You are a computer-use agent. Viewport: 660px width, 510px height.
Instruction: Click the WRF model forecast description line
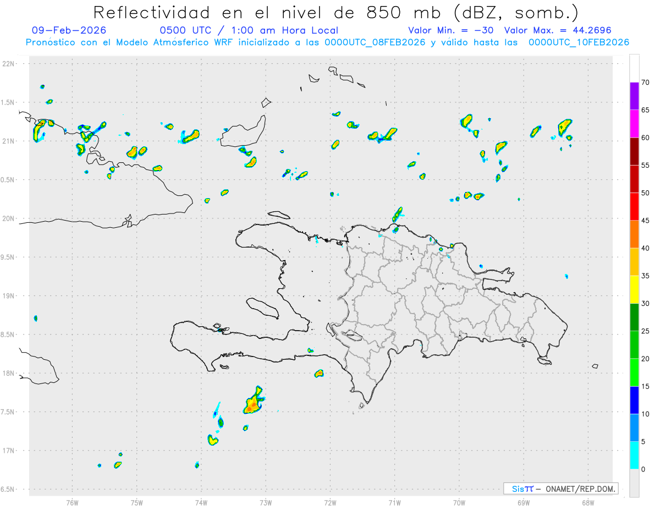327,42
